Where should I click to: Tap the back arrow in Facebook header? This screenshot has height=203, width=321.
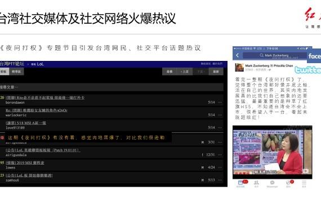pos(237,55)
